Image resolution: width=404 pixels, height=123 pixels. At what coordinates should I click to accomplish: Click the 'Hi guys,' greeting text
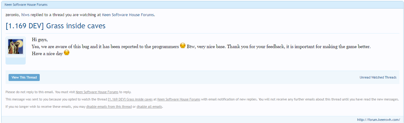[x=40, y=40]
